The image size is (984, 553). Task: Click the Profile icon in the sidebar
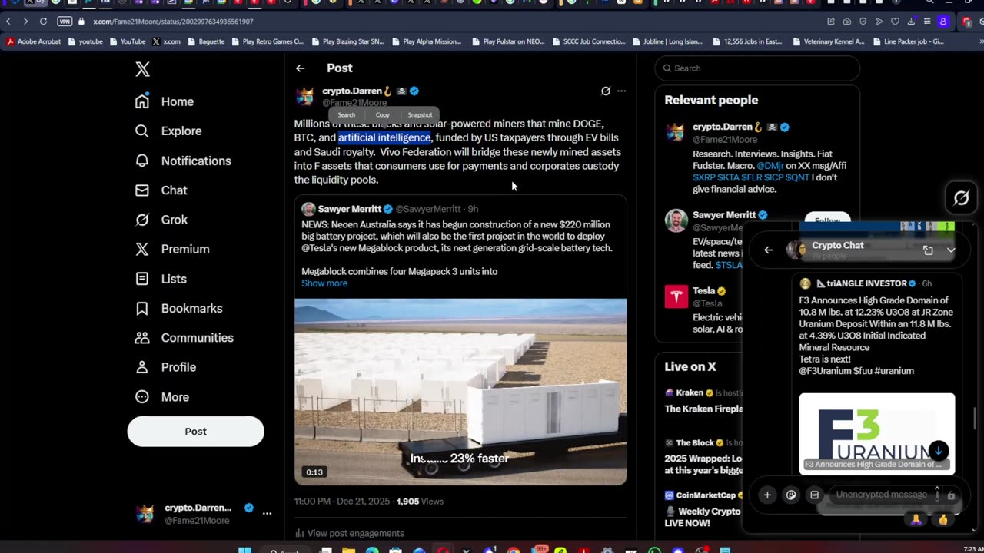(142, 367)
